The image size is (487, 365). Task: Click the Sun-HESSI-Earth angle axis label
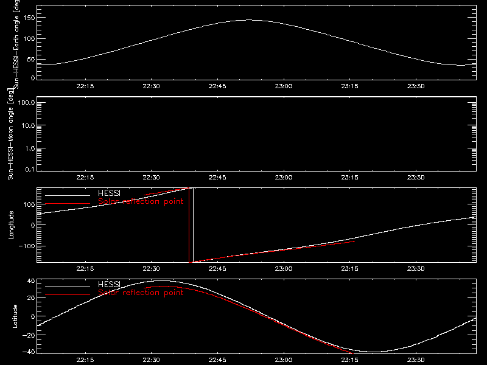pos(16,44)
